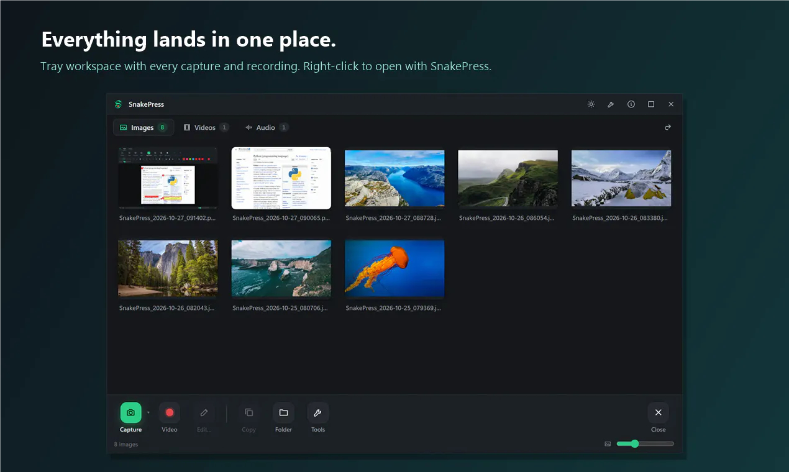Click filename SnakePress_2026-10-27_088728
Image resolution: width=789 pixels, height=472 pixels.
click(394, 218)
